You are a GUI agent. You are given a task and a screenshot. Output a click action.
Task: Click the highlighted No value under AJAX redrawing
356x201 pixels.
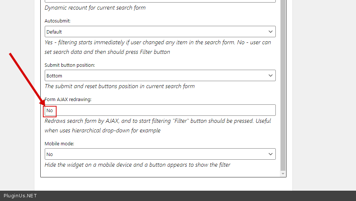point(50,111)
